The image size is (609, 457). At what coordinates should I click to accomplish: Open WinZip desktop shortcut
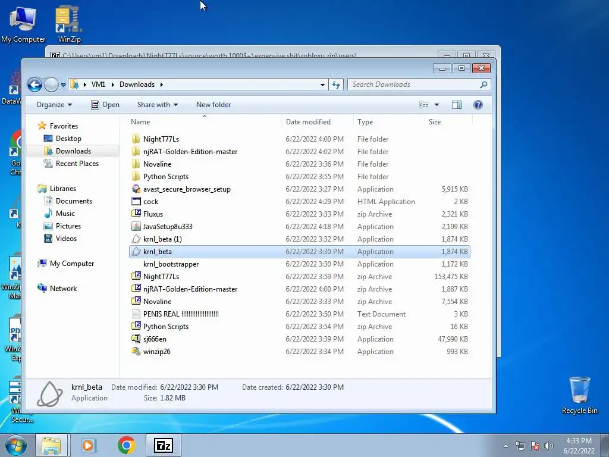coord(69,24)
